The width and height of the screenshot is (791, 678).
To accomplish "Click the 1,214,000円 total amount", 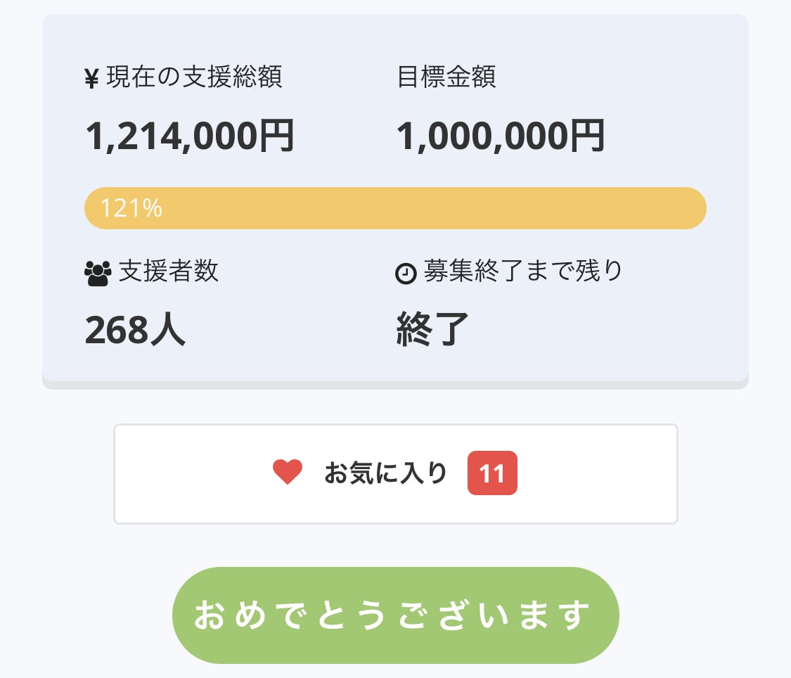I will coord(190,136).
